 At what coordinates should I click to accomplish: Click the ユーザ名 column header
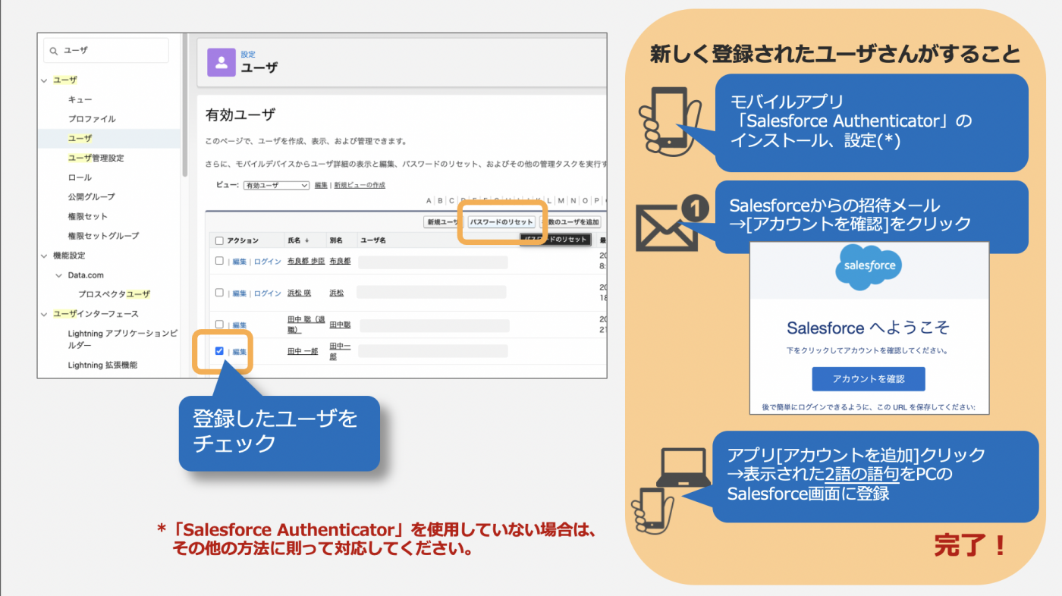(x=372, y=240)
